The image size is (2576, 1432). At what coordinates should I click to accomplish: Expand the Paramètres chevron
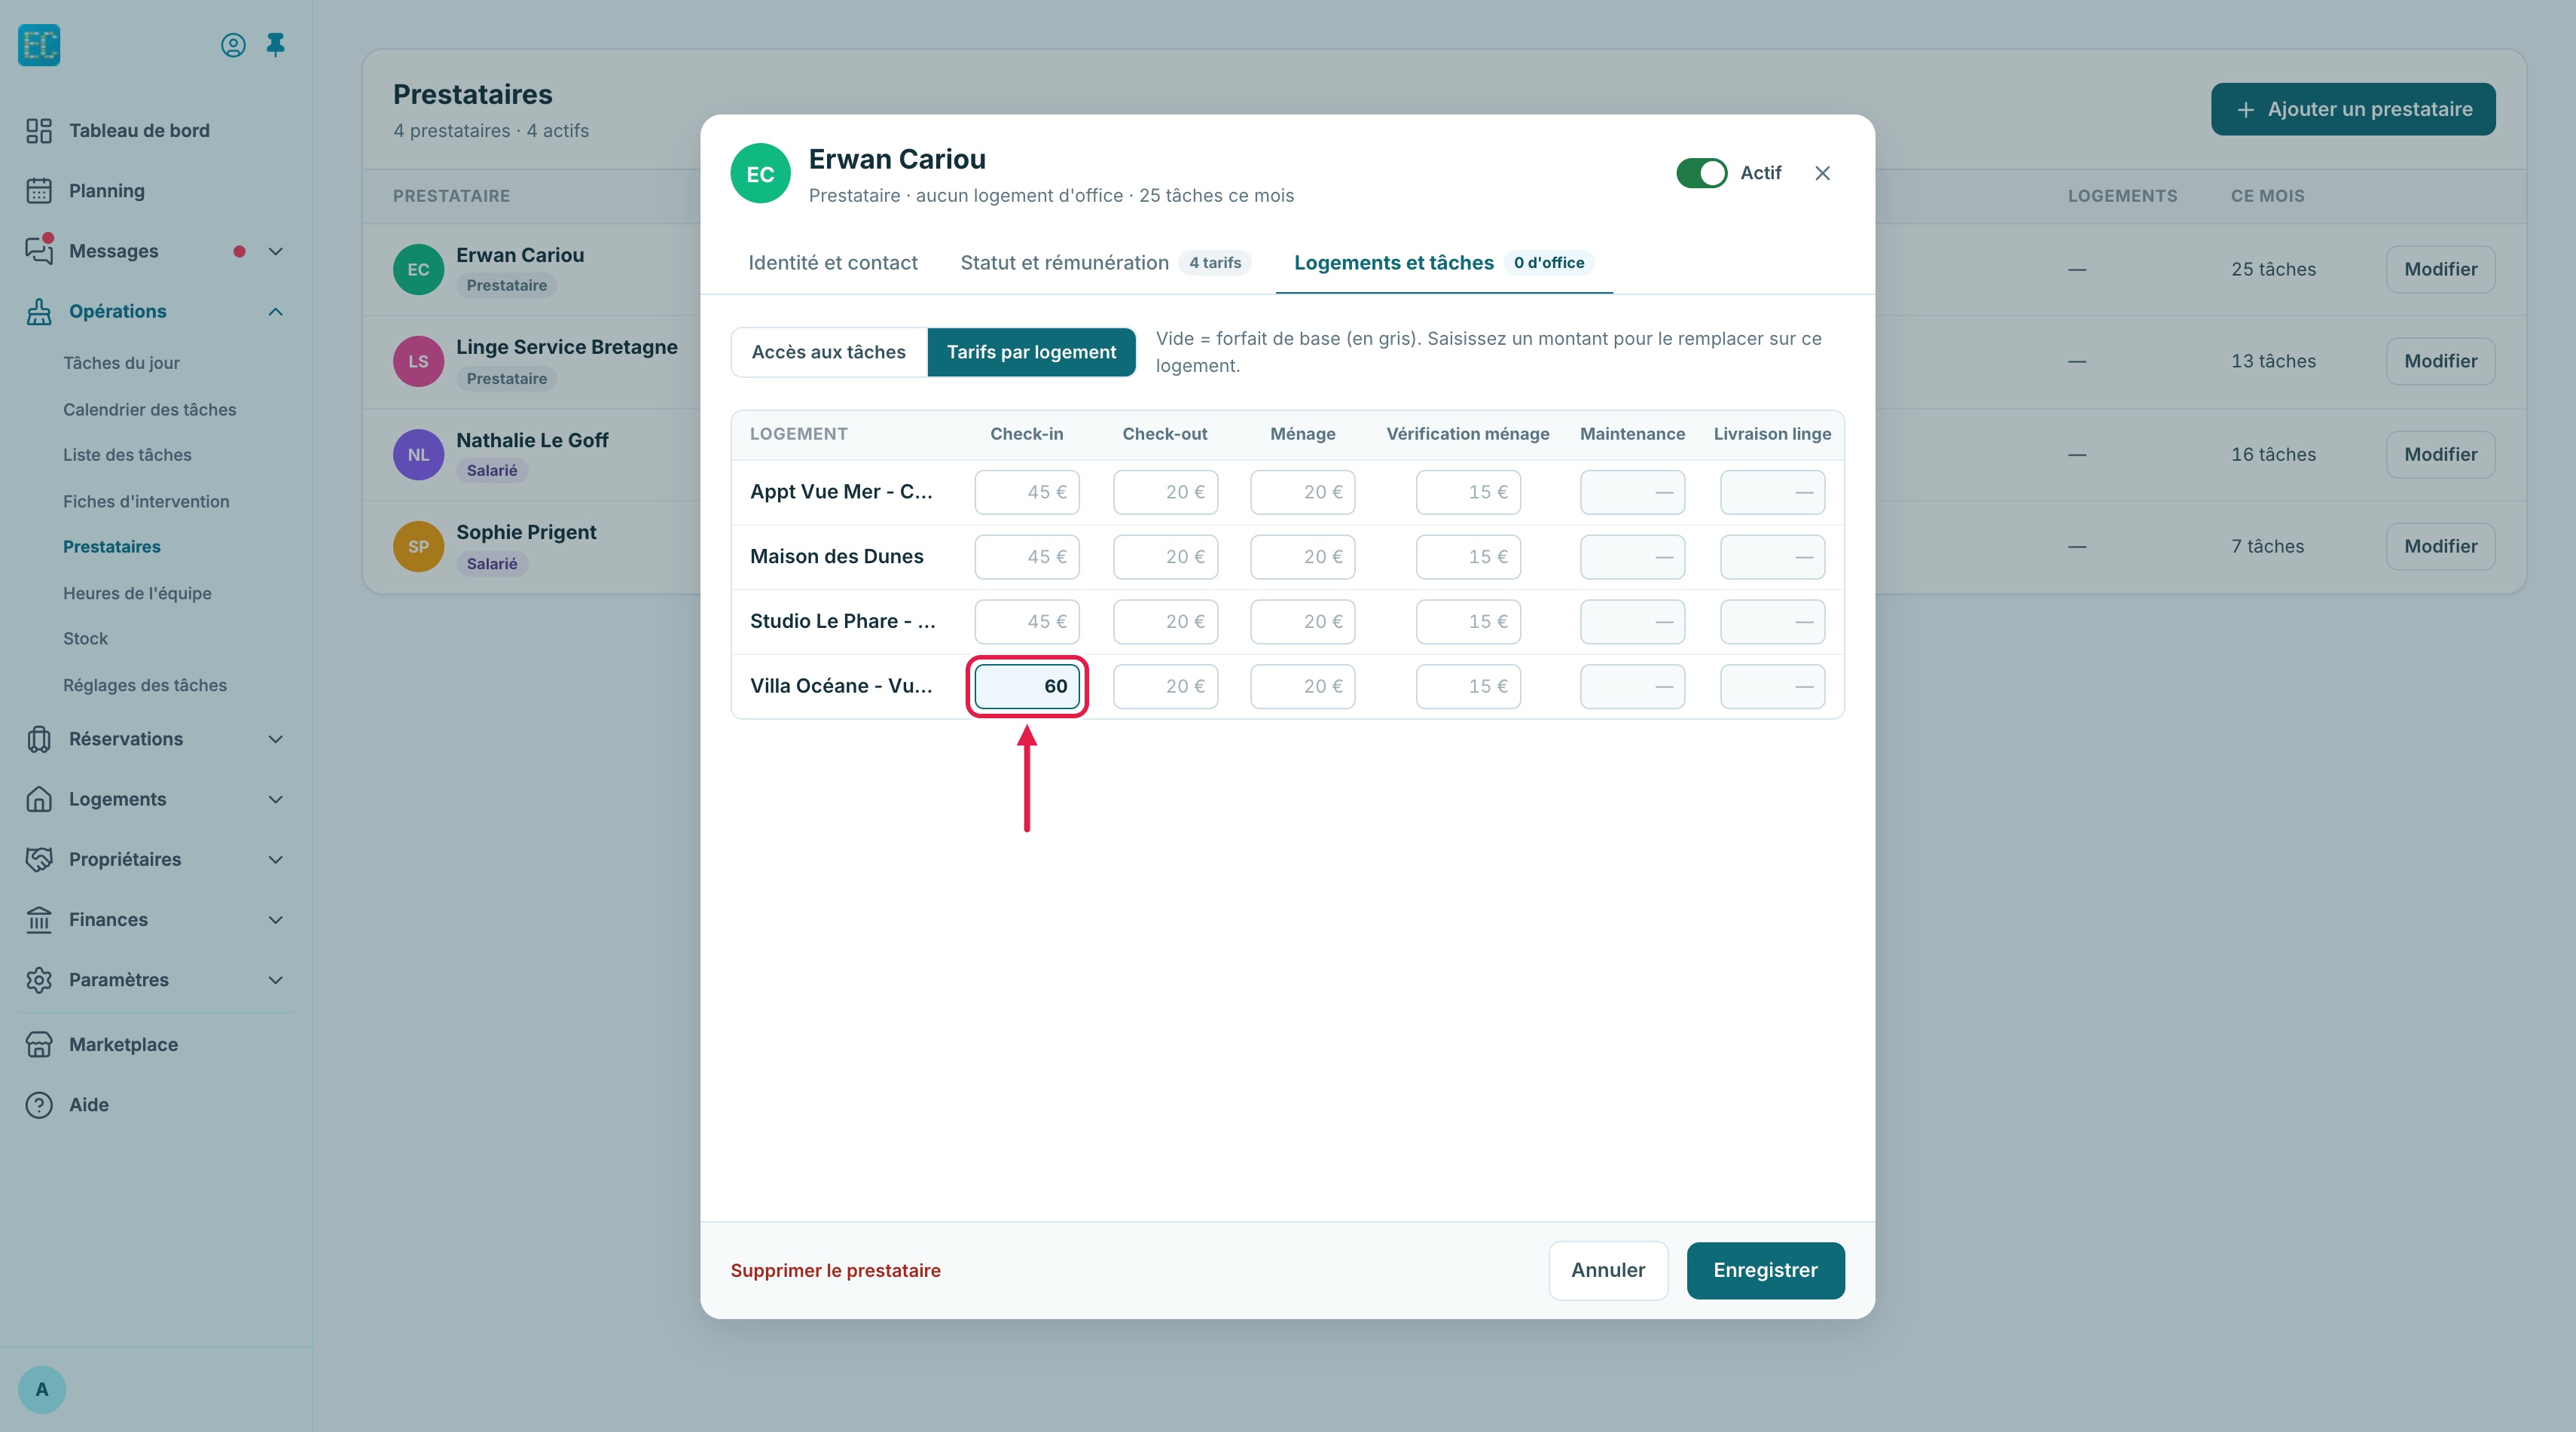click(x=276, y=980)
